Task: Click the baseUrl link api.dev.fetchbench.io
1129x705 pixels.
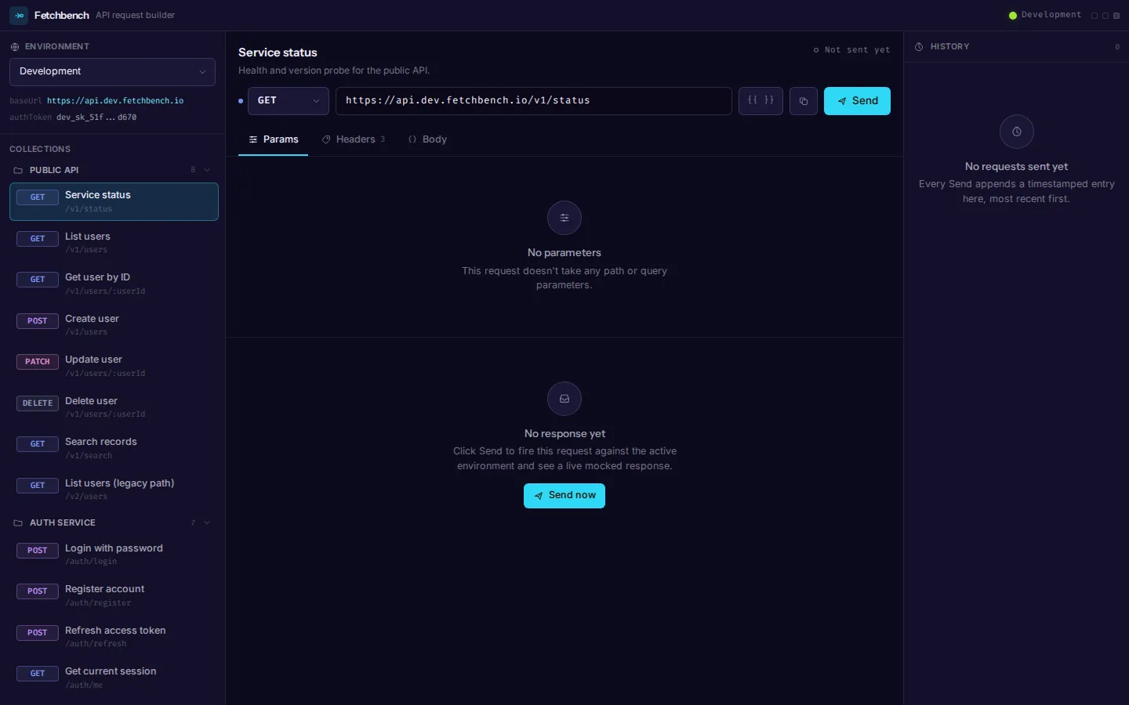Action: [x=115, y=101]
